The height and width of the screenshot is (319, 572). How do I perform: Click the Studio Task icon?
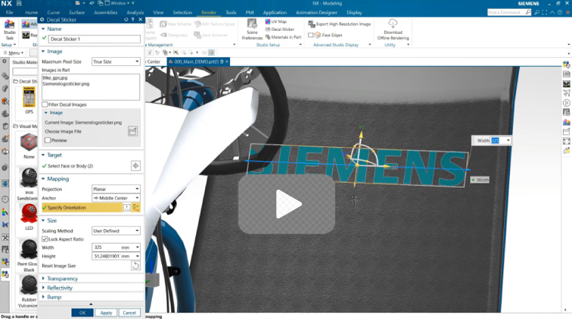10,29
